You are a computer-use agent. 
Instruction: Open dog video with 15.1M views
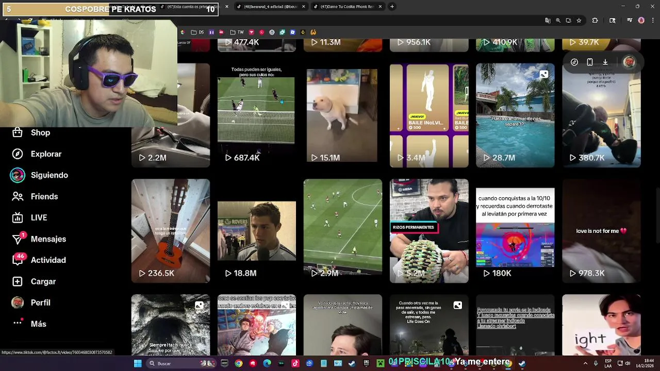(x=343, y=115)
